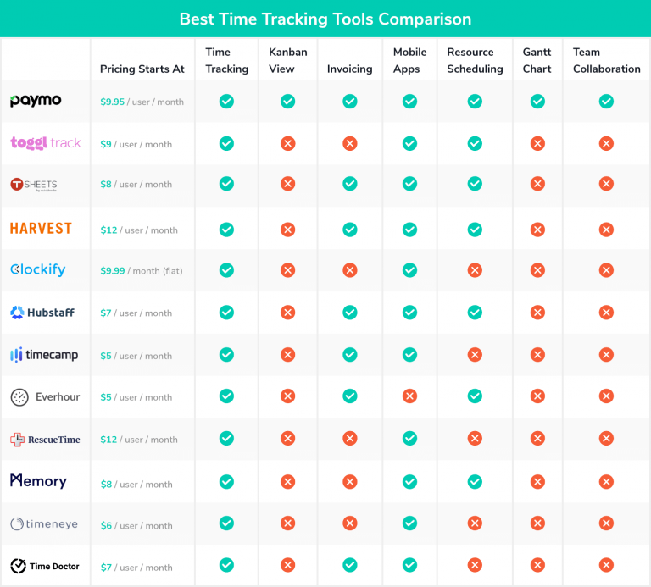Click the TSheets logo
This screenshot has height=587, width=651.
click(34, 184)
